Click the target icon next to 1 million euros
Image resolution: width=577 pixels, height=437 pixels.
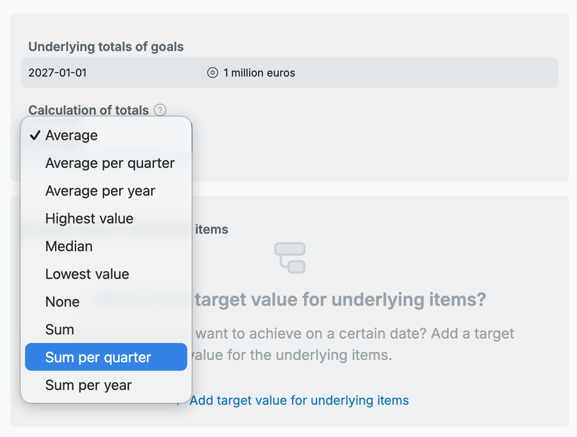click(213, 73)
